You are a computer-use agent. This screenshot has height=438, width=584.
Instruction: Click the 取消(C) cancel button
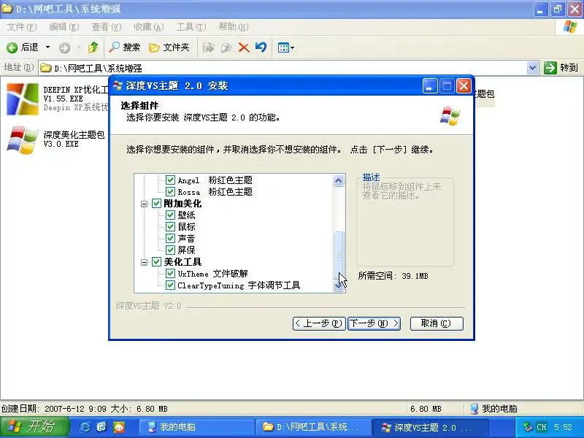tap(437, 323)
